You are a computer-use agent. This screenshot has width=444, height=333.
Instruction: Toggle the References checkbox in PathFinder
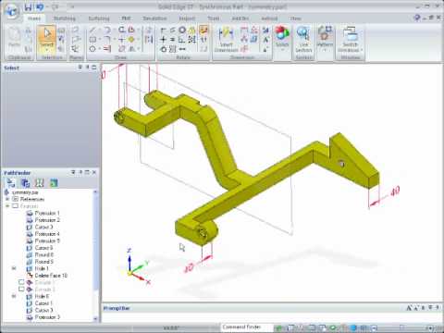pos(15,199)
